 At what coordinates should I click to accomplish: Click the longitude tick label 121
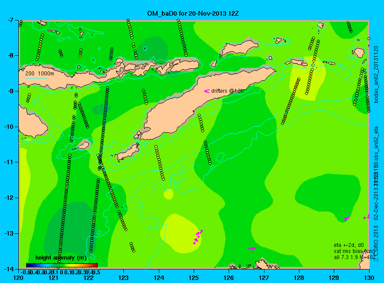click(x=54, y=278)
